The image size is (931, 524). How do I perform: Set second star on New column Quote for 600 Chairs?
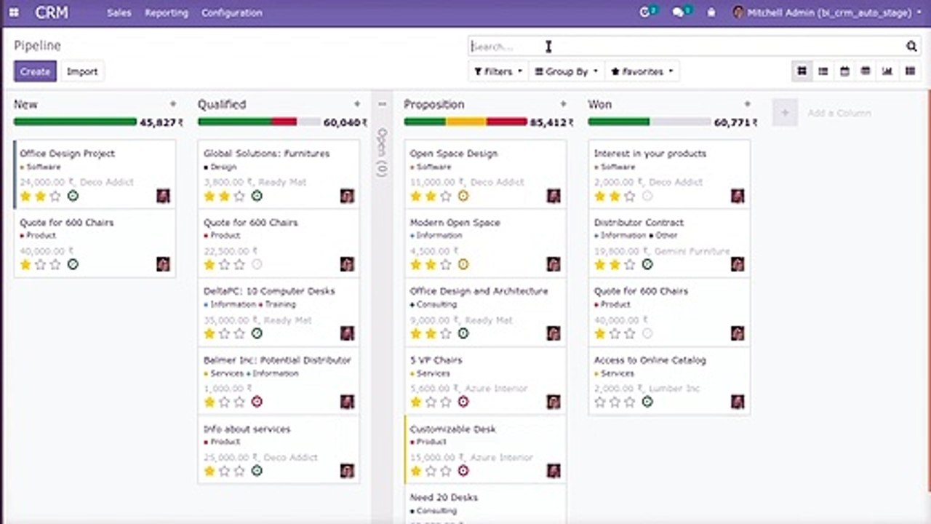(x=41, y=264)
